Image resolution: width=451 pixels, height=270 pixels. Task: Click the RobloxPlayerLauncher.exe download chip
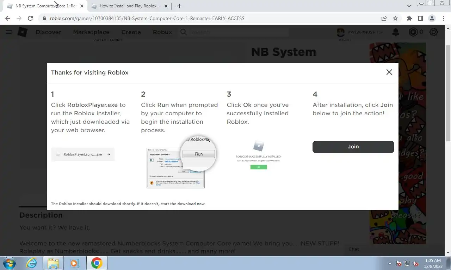pyautogui.click(x=83, y=154)
